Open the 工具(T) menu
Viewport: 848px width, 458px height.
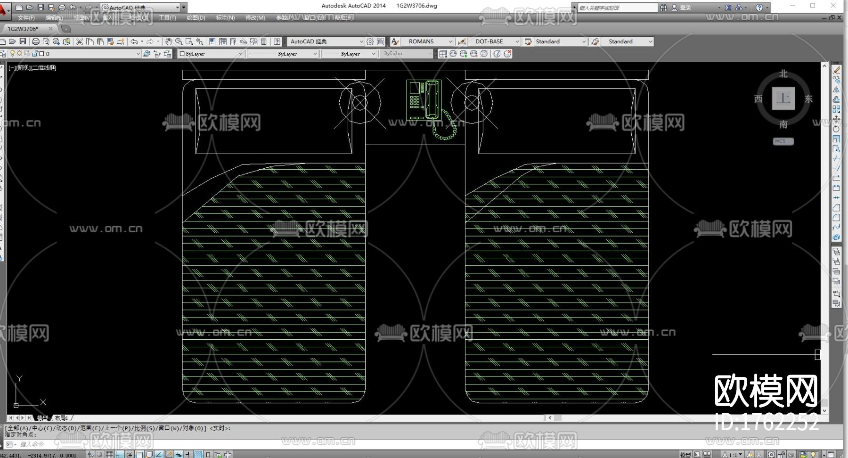click(167, 18)
